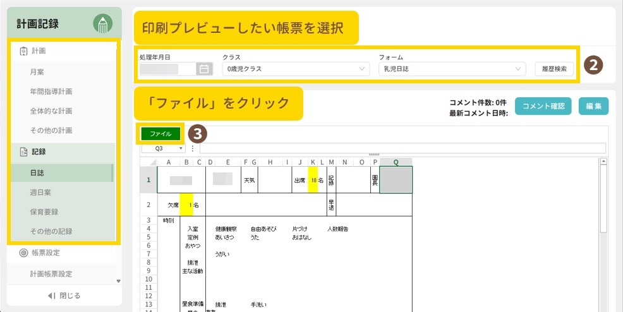Open 保育要録 from the sidebar
The image size is (623, 312).
pyautogui.click(x=44, y=212)
